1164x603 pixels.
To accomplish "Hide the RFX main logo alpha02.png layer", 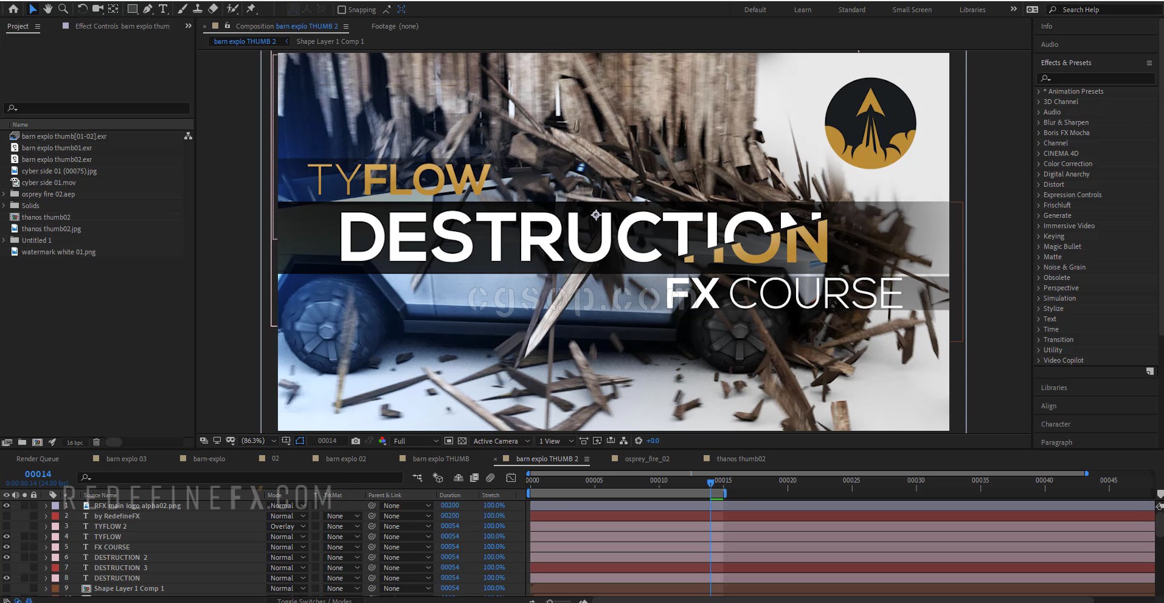I will pyautogui.click(x=7, y=506).
